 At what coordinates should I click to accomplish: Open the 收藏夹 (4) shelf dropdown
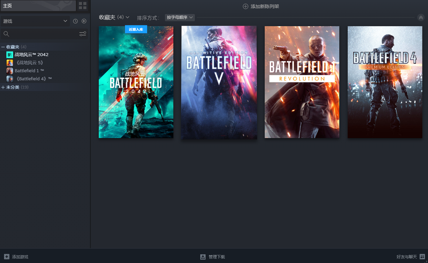(x=114, y=17)
